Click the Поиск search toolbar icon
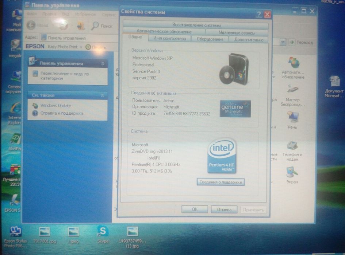Image resolution: width=345 pixels, height=255 pixels. point(102,26)
